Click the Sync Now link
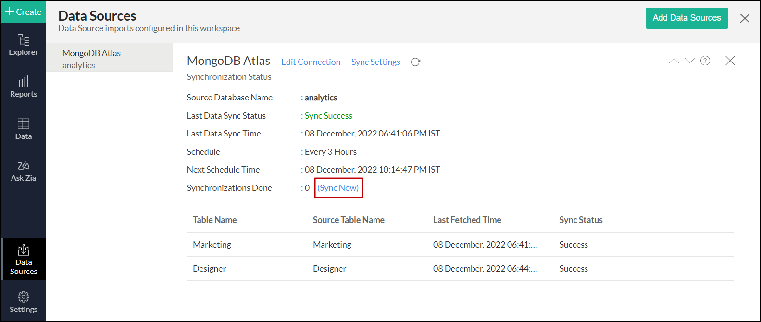This screenshot has height=322, width=761. (x=338, y=188)
